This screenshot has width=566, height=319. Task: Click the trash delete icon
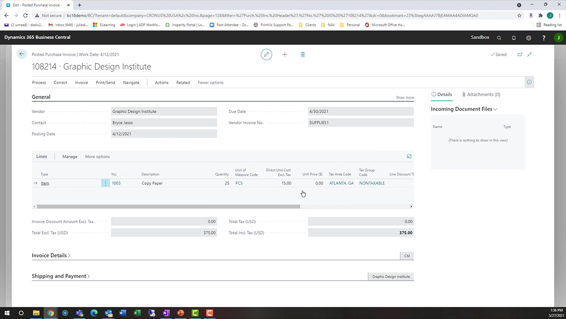tap(303, 54)
